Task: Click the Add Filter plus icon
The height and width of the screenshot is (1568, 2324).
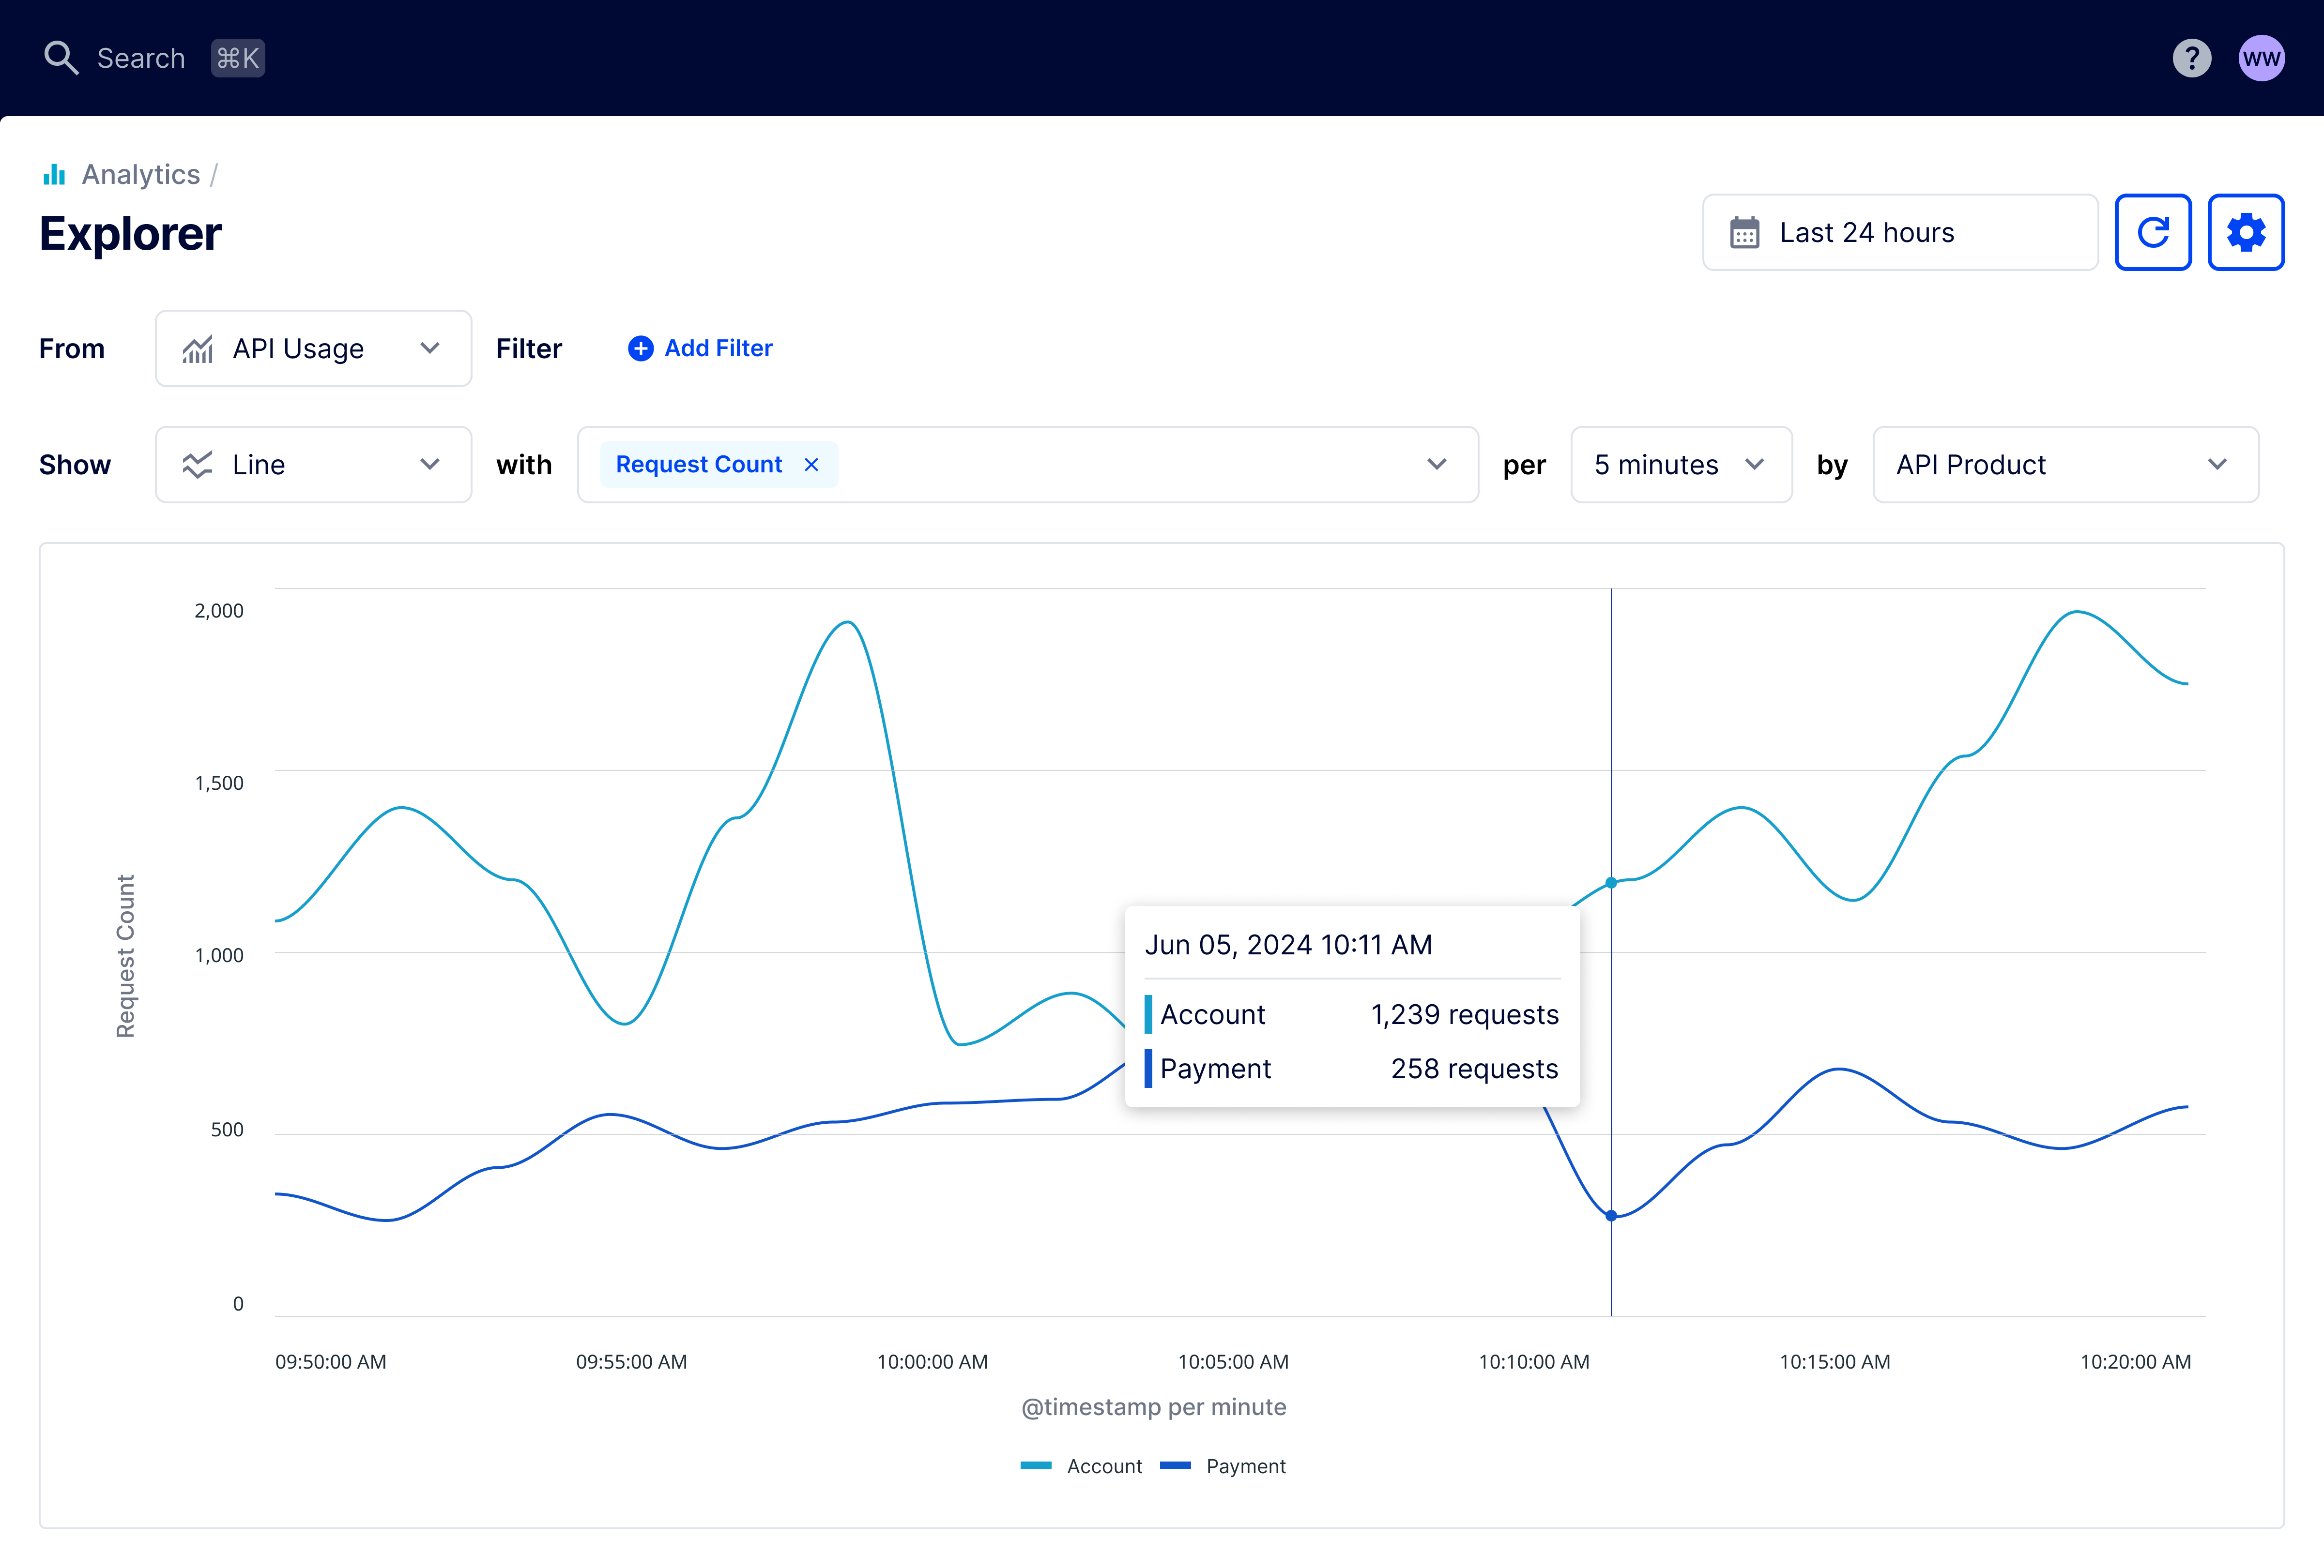Action: (x=641, y=348)
